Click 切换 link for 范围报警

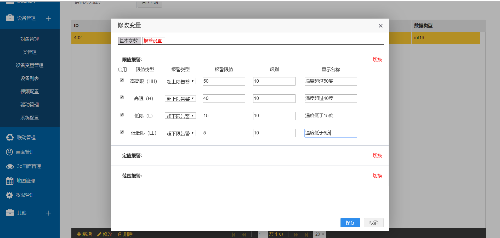pos(377,176)
